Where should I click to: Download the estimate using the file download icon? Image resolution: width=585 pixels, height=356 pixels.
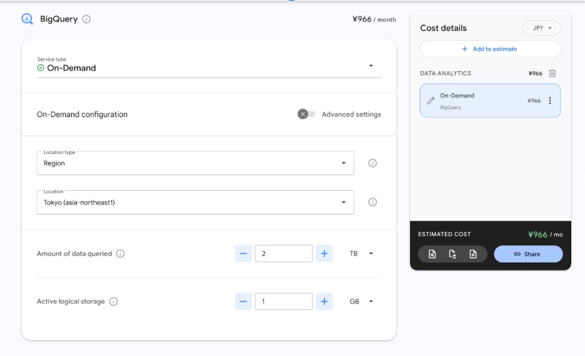pos(453,254)
